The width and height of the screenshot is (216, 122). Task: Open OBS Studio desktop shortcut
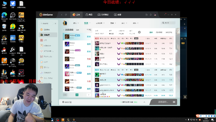pyautogui.click(x=13, y=16)
